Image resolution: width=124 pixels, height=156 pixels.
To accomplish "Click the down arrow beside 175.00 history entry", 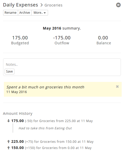I will [x=9, y=121].
